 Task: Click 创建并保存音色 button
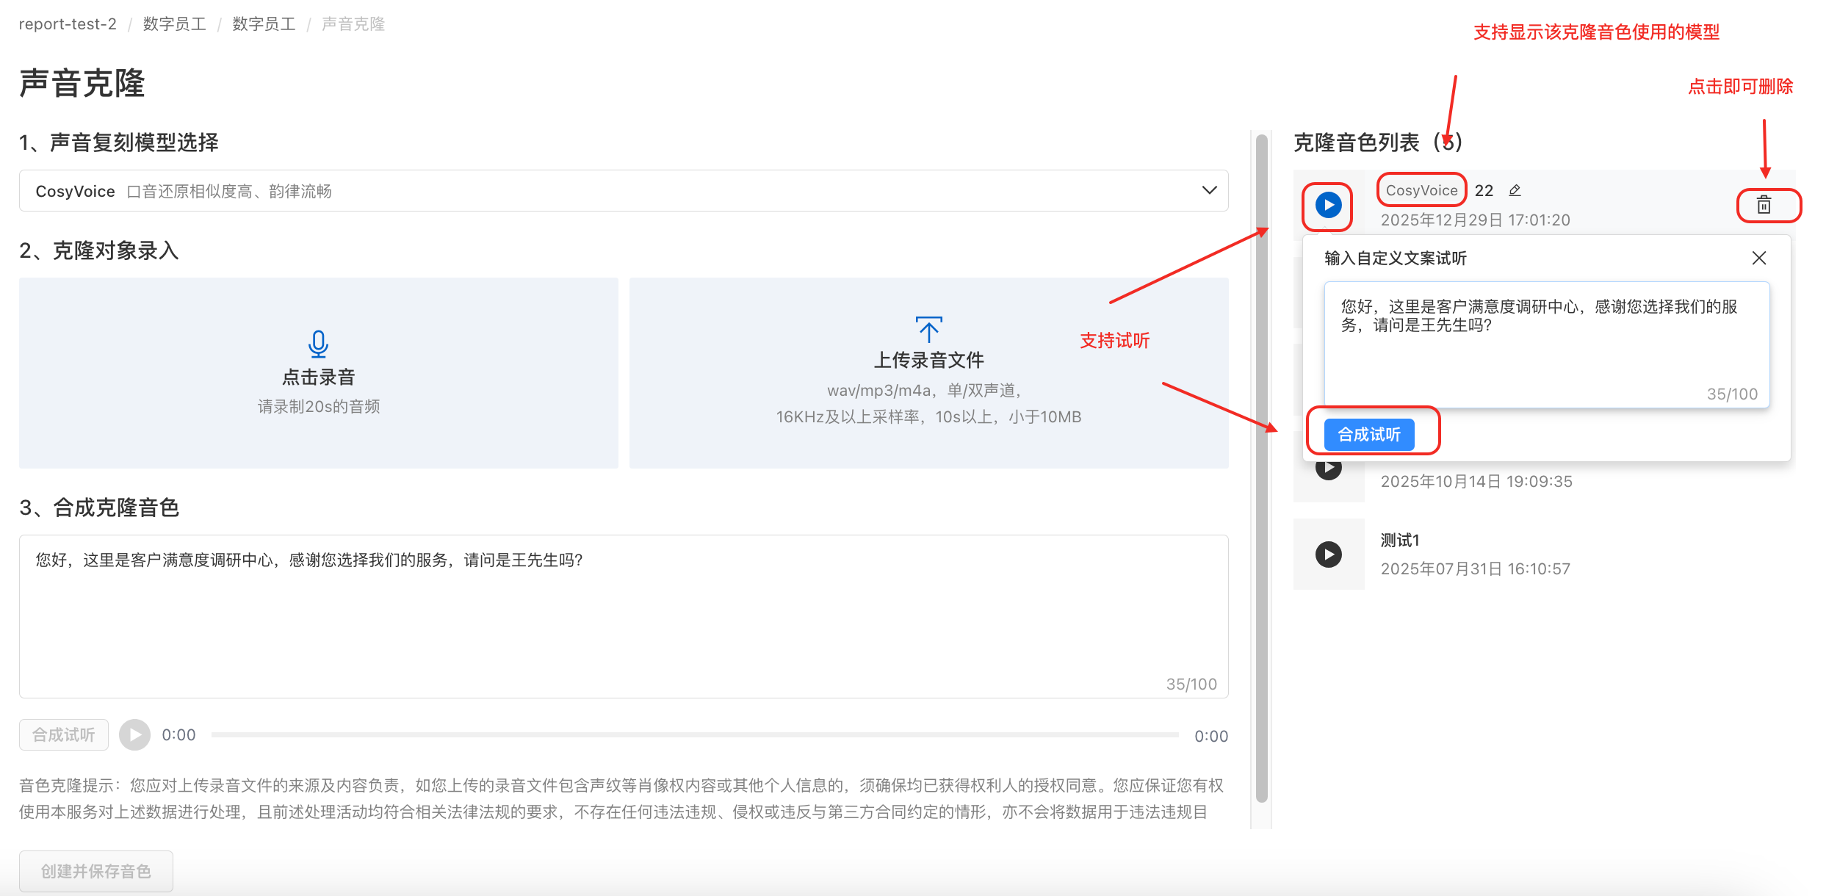(96, 871)
